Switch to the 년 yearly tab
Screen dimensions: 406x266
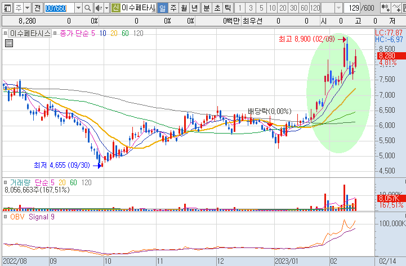click(x=194, y=8)
